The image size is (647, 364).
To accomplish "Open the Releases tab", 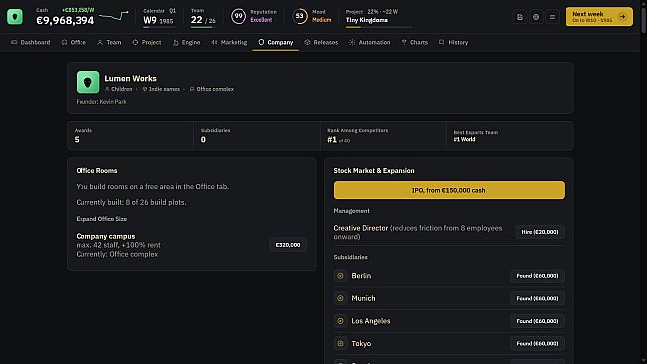I will [x=321, y=42].
